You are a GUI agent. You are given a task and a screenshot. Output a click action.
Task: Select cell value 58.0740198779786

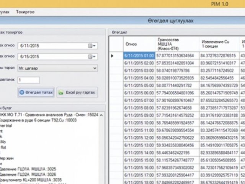click(x=177, y=71)
